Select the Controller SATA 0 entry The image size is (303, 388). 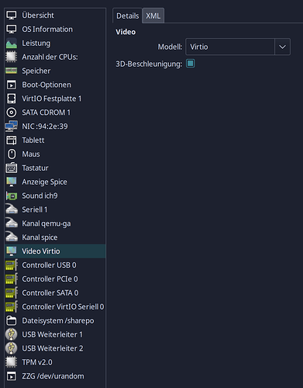[x=55, y=293]
